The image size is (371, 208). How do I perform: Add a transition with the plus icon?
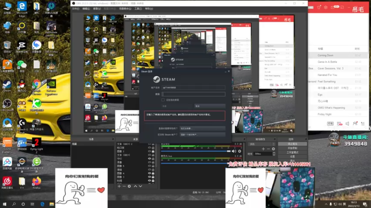(x=263, y=149)
